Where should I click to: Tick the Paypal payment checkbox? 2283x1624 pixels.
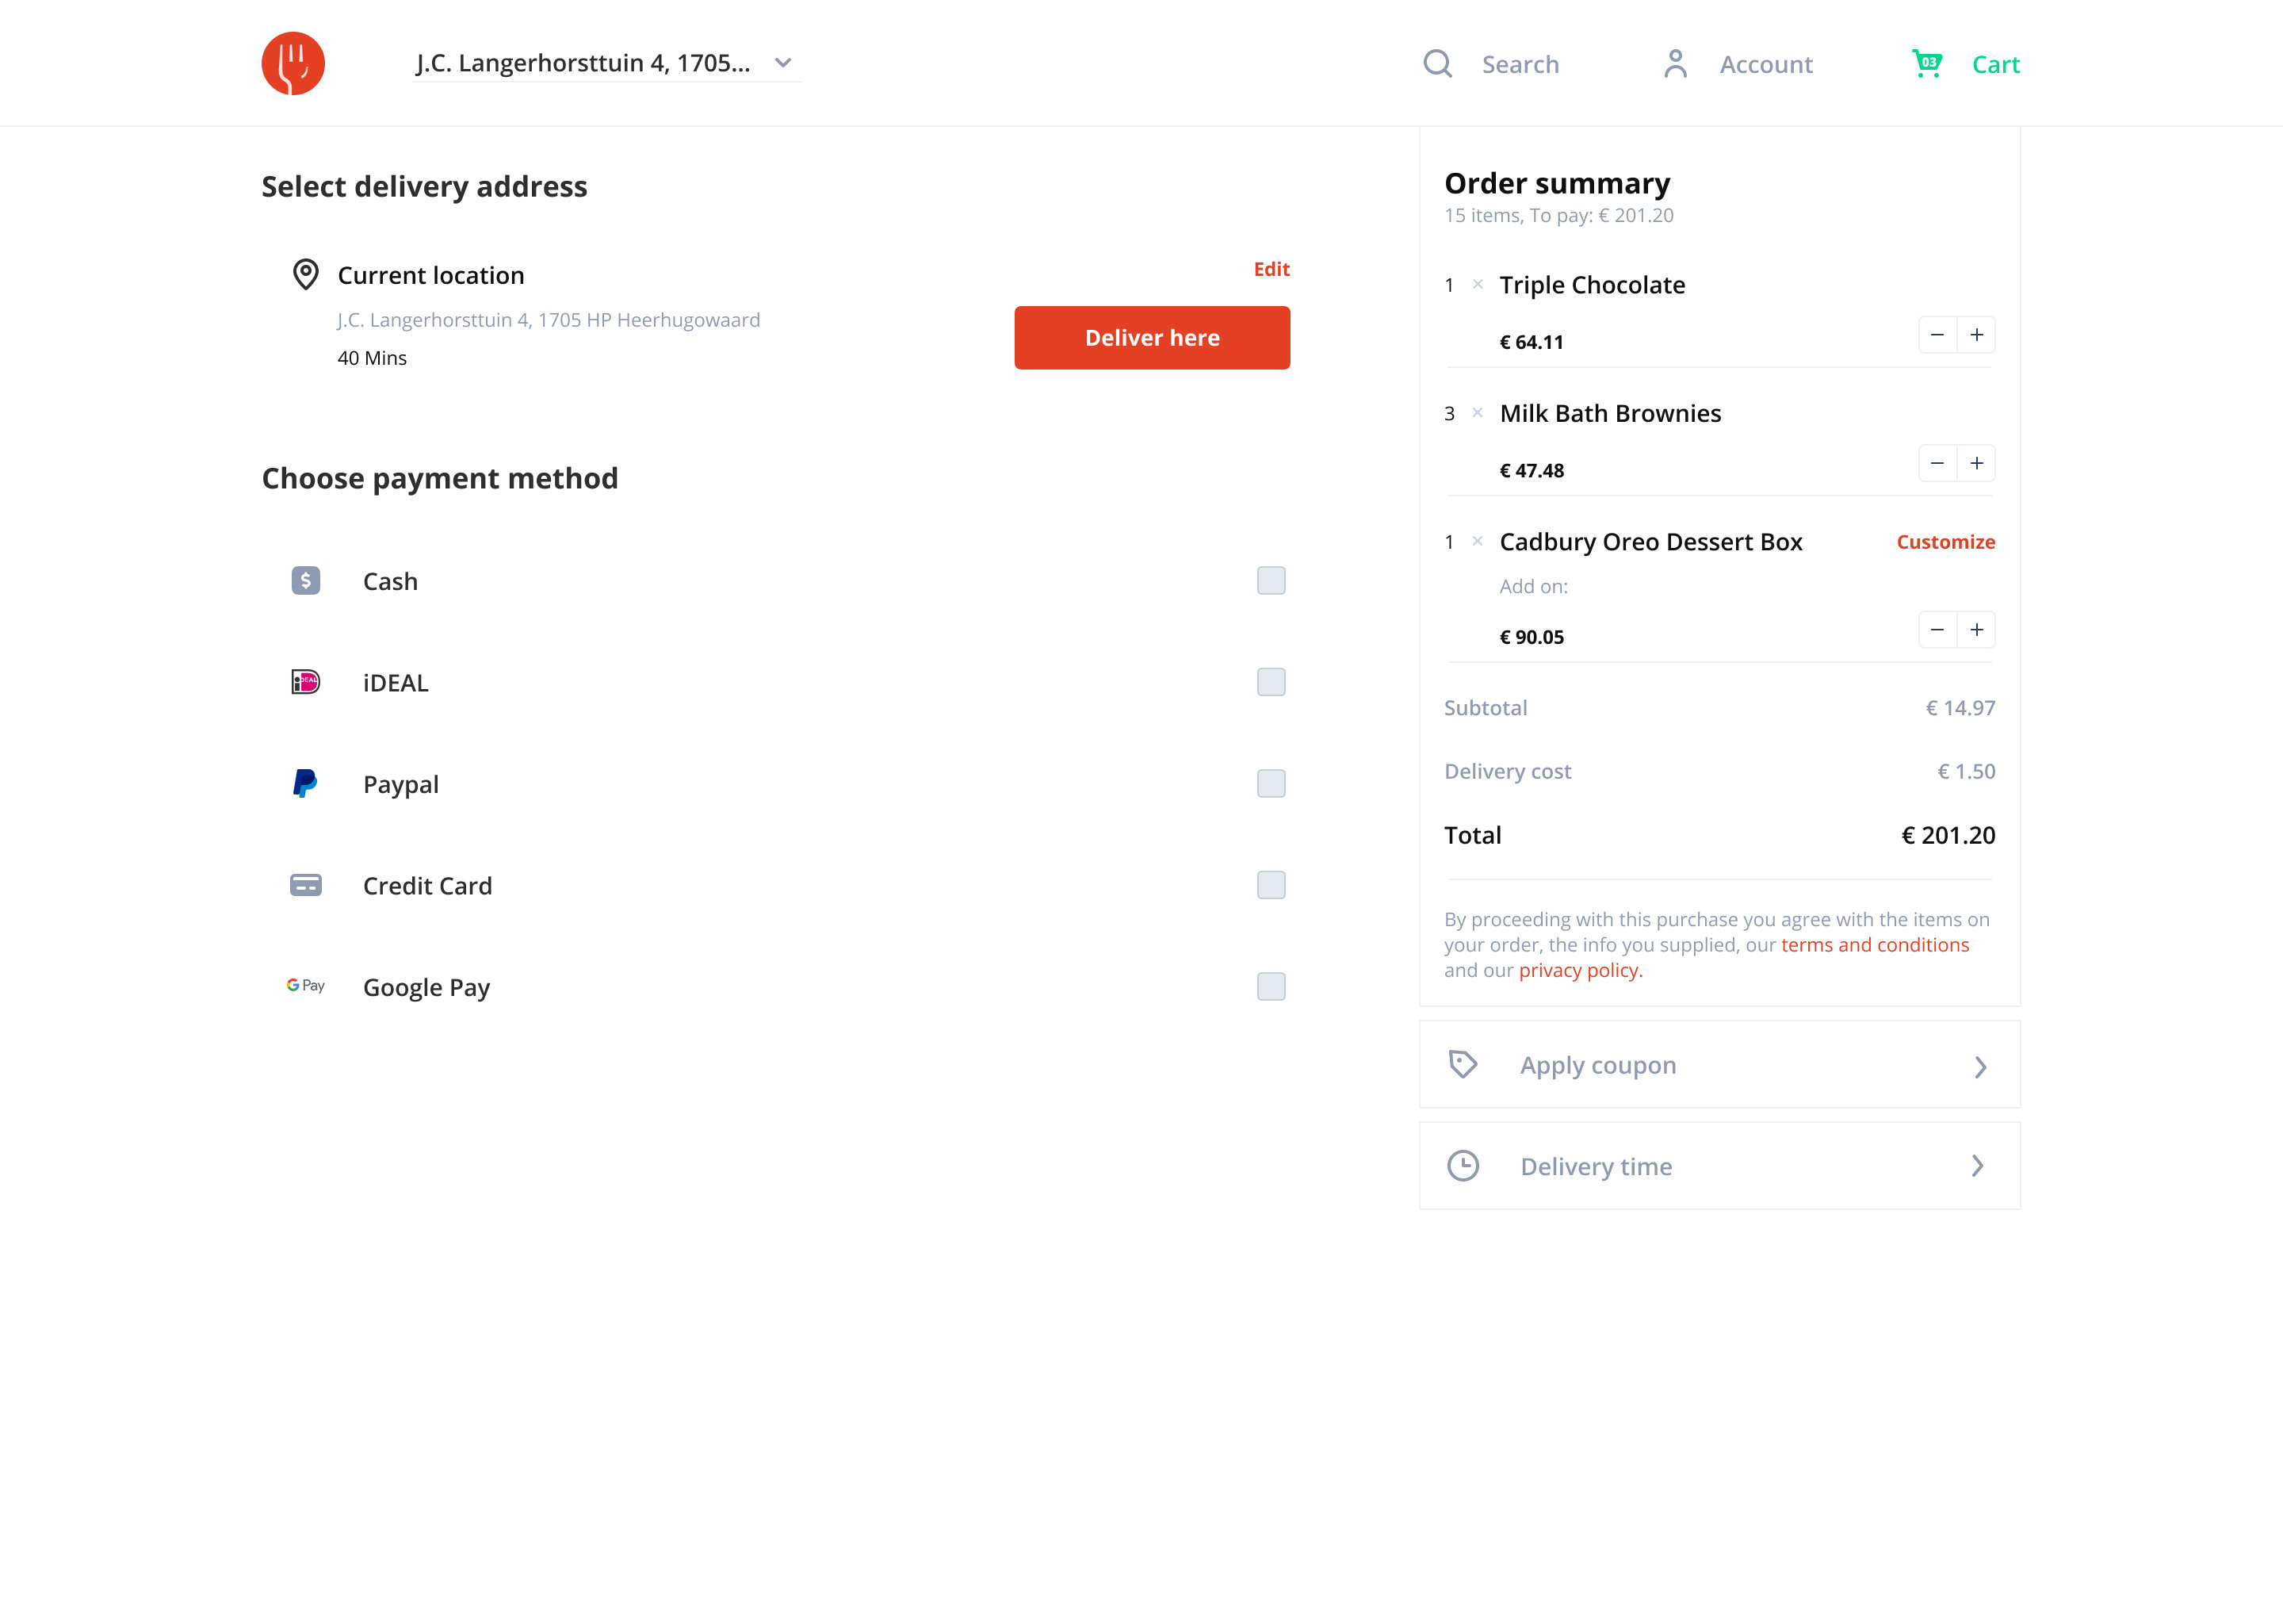click(1271, 783)
